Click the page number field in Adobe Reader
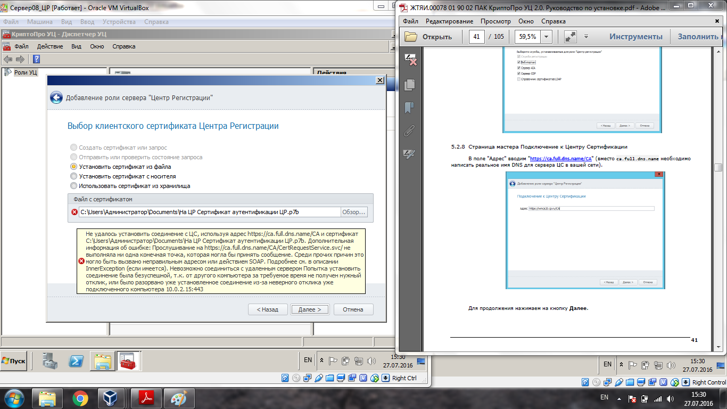727x409 pixels. point(476,37)
